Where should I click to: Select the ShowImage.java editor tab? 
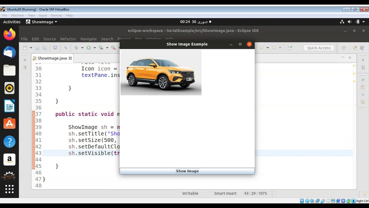(x=52, y=58)
